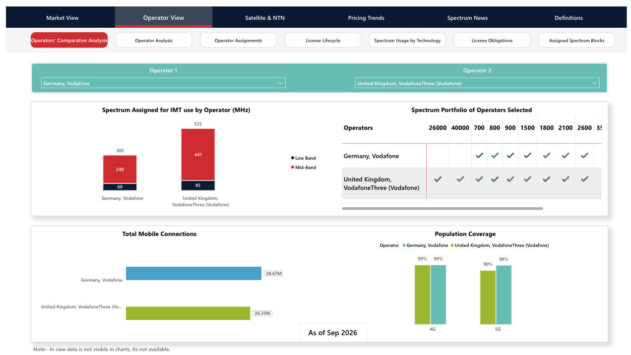Click Germany Vodafone's 2100 band checkmark

pyautogui.click(x=566, y=156)
